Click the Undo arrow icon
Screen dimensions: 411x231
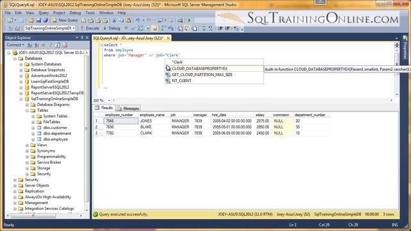(x=137, y=20)
